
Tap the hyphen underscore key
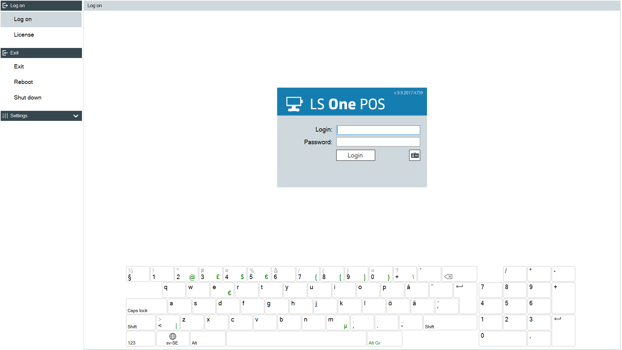tap(411, 322)
